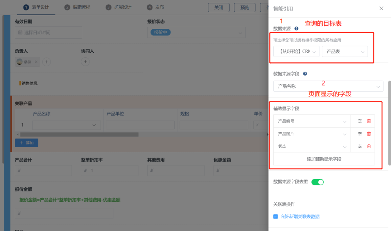Click the plus icon under 协同人
Screen dimensions: 391x231
click(x=85, y=62)
